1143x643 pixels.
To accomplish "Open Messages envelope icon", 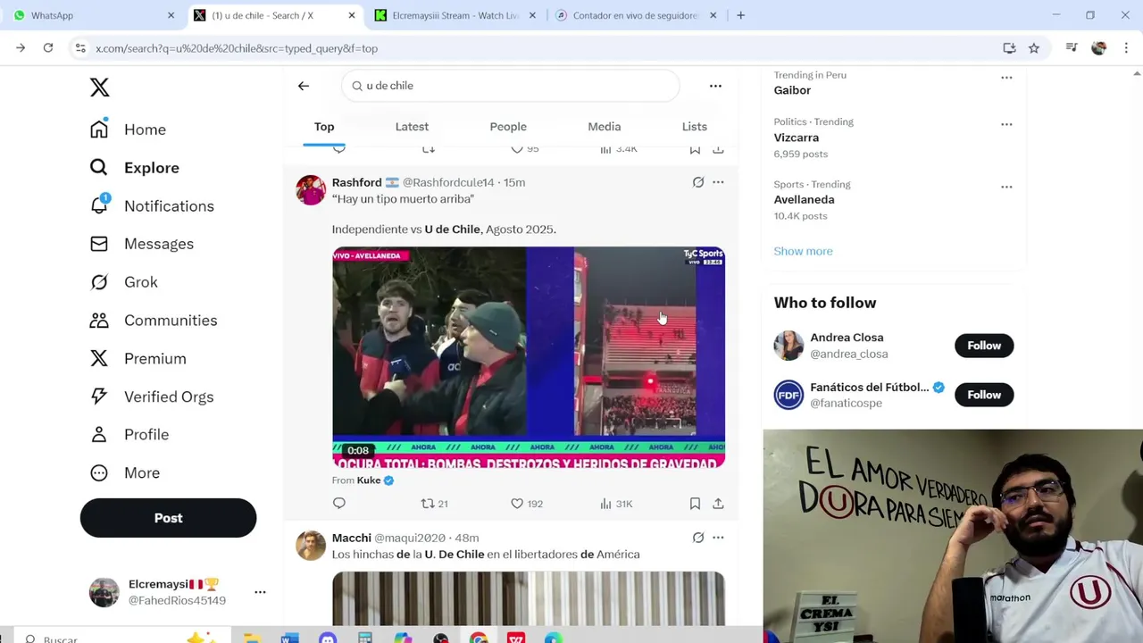I will tap(99, 244).
